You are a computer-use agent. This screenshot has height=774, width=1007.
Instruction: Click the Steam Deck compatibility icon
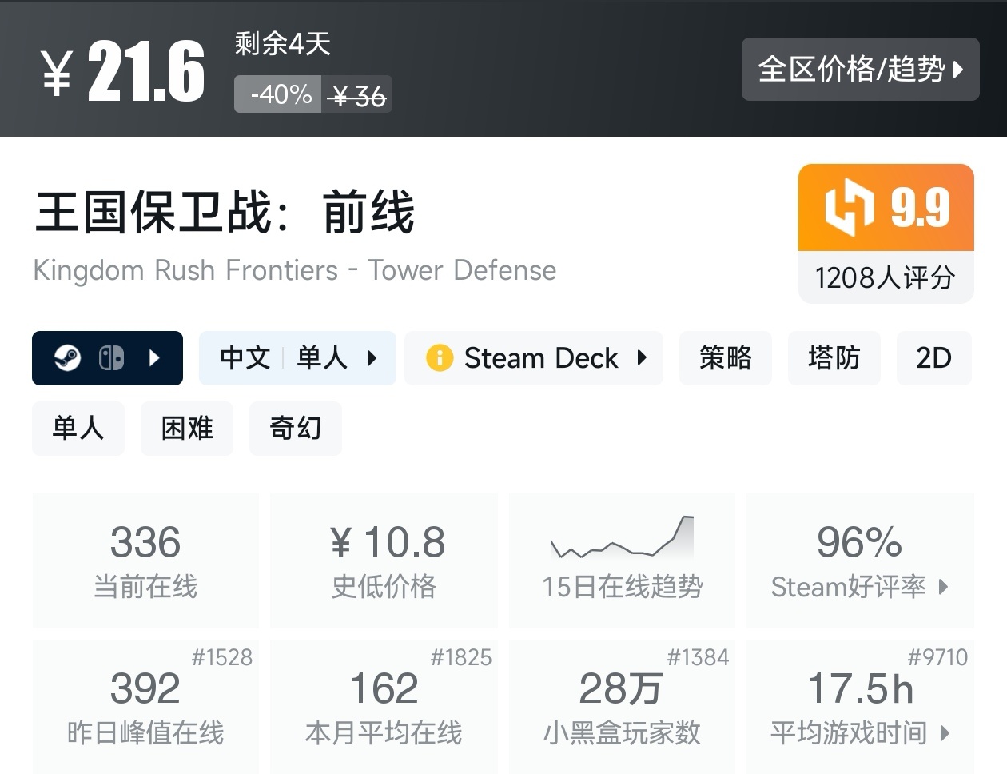441,357
